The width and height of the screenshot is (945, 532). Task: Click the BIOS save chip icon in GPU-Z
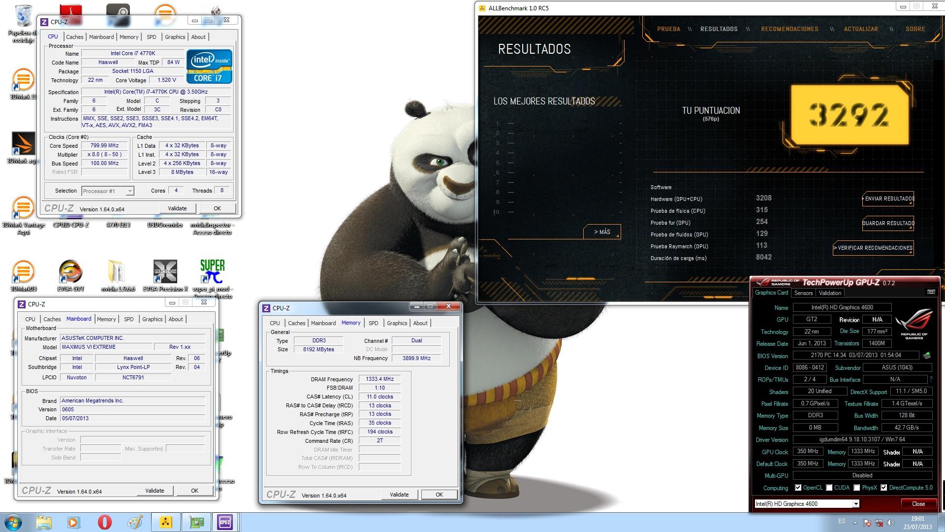pos(927,356)
